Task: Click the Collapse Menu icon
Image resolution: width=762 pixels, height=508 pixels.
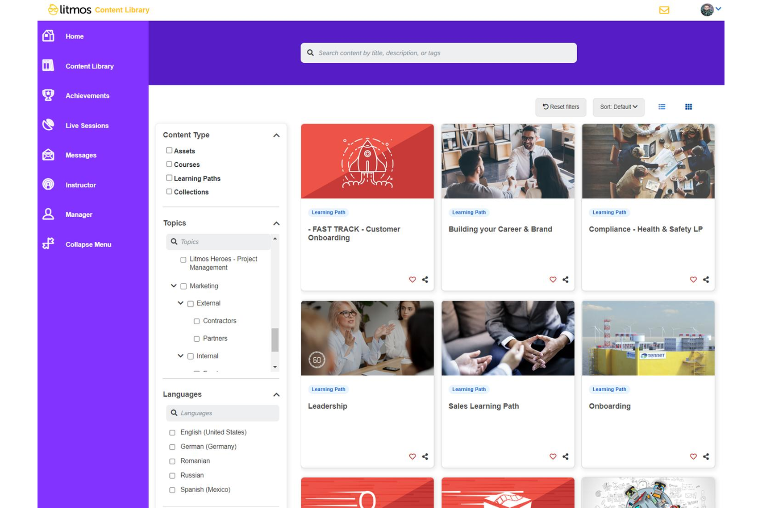Action: click(x=48, y=244)
